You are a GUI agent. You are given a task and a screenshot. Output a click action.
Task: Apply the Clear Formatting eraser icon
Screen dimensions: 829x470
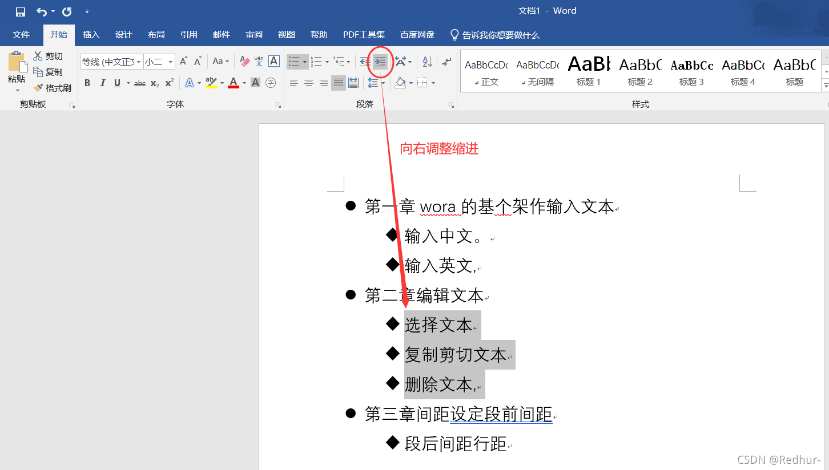click(x=244, y=60)
